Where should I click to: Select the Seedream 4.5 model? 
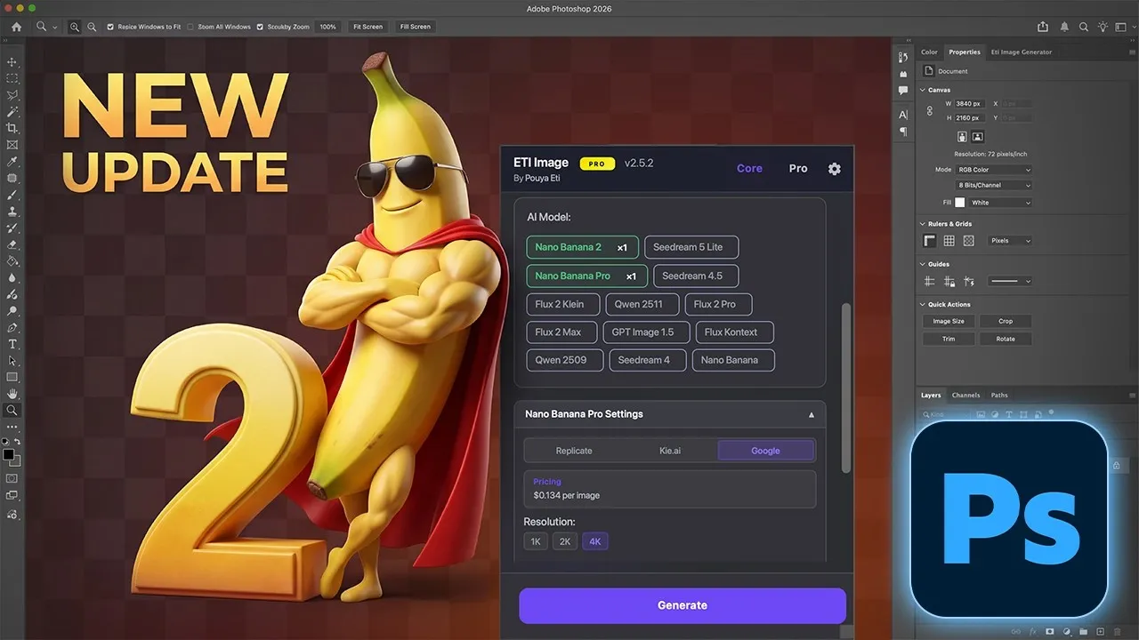tap(696, 276)
